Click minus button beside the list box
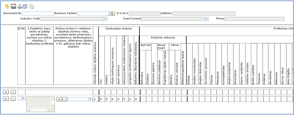The width and height of the screenshot is (294, 115). coord(65,99)
